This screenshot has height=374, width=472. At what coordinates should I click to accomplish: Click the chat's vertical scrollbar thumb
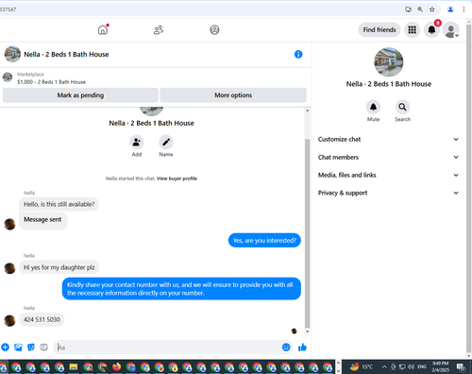coord(307,233)
